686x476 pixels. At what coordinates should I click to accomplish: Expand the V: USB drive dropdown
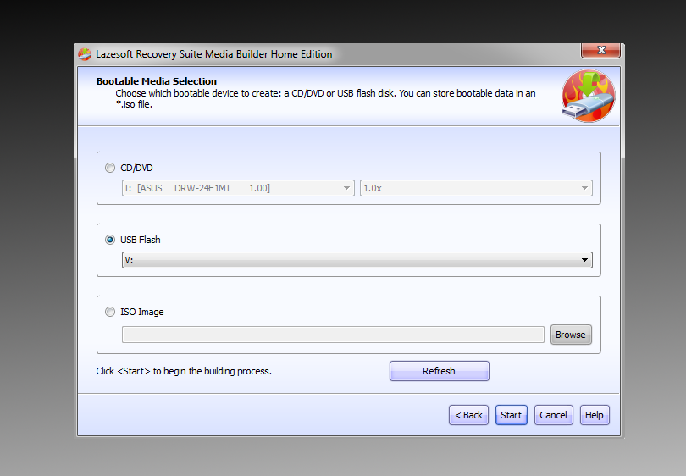[357, 260]
